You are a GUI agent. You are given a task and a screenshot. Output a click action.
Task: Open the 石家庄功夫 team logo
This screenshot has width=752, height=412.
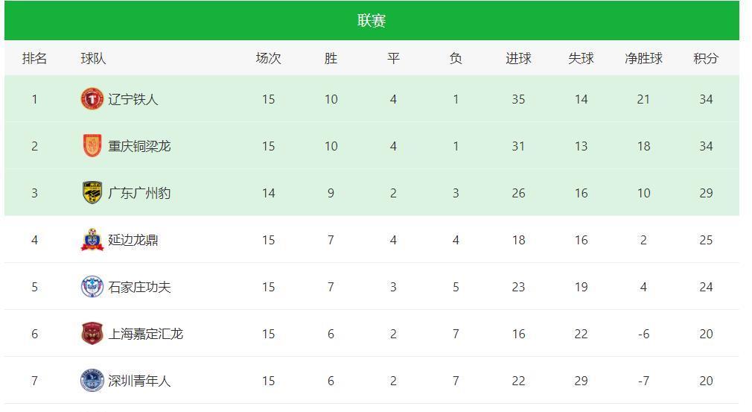click(x=92, y=287)
